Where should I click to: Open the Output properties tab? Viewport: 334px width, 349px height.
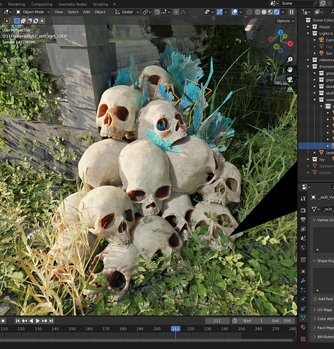[303, 219]
